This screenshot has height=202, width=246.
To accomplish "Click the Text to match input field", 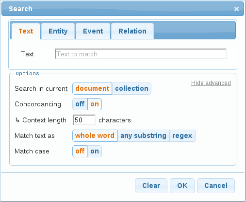I will 141,54.
